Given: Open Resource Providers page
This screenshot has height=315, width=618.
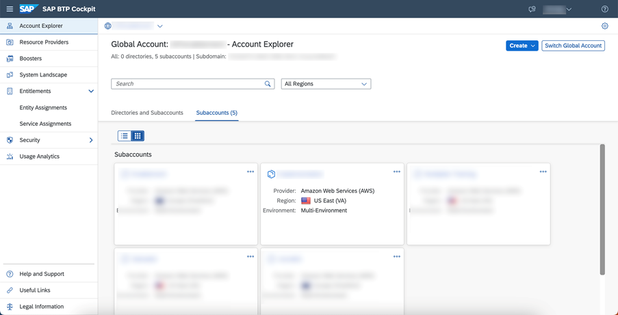Looking at the screenshot, I should (49, 42).
